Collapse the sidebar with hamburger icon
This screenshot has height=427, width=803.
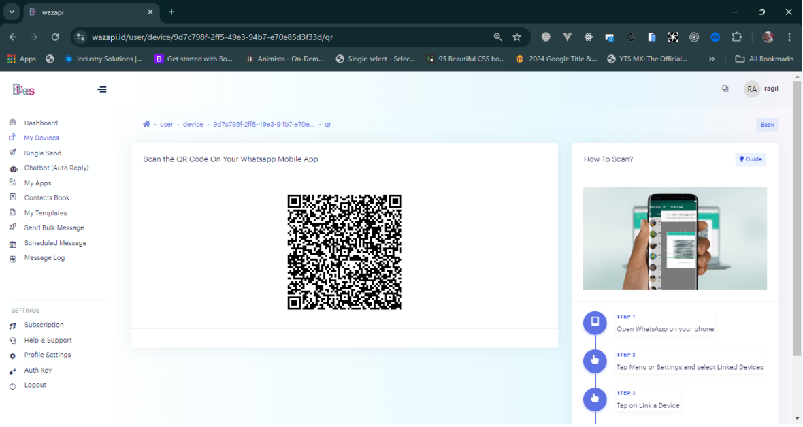tap(102, 90)
